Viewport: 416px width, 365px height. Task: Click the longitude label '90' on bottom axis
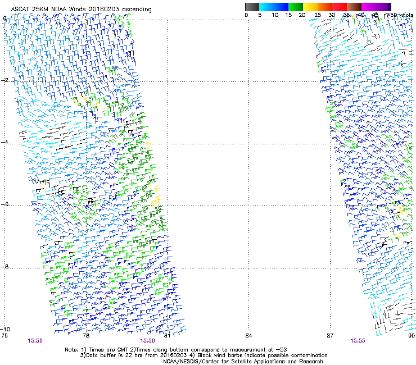click(x=412, y=336)
